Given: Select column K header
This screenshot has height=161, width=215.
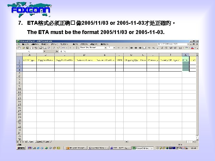Looking at the screenshot, I should (x=186, y=55).
